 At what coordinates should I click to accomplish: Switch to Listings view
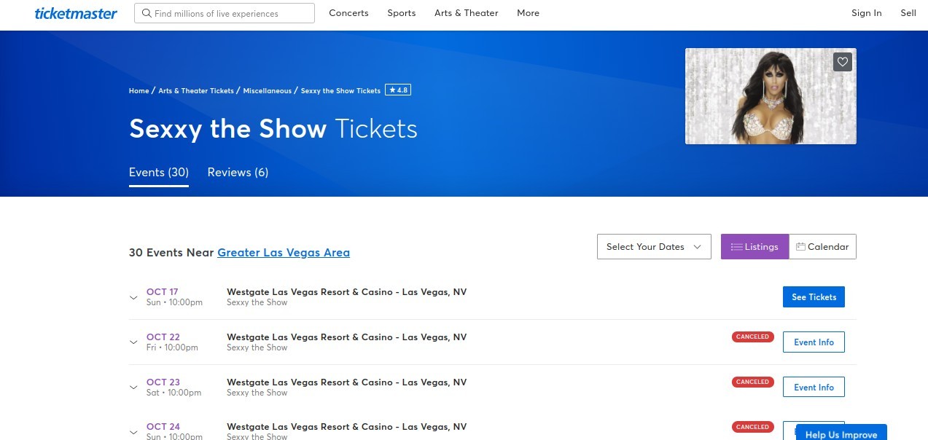pos(755,247)
